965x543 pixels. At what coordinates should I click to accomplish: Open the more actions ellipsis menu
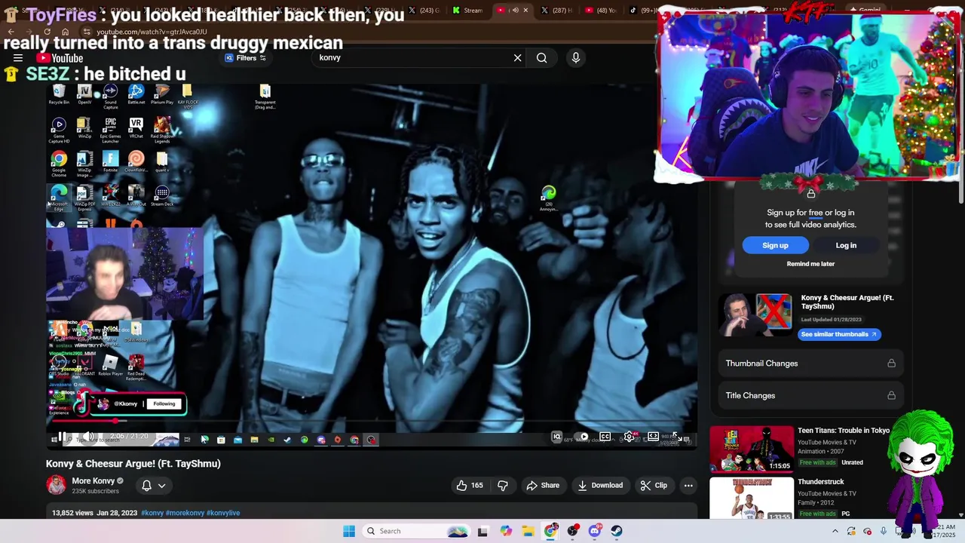(x=688, y=486)
